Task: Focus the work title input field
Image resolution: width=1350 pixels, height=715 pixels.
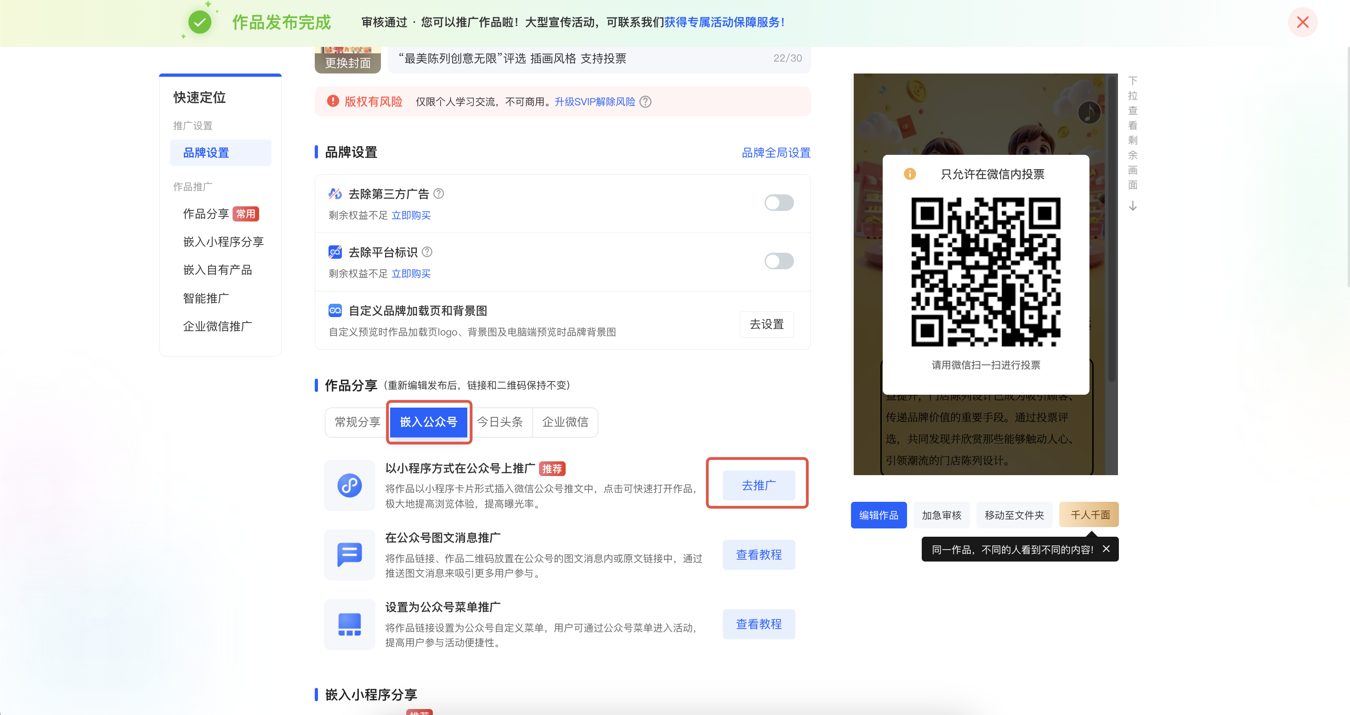Action: (x=599, y=58)
